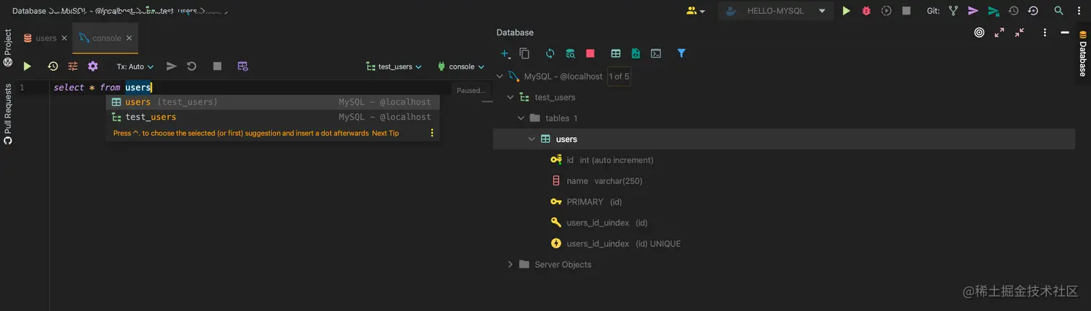This screenshot has height=311, width=1091.
Task: Open the view parameters sliders icon
Action: 73,66
